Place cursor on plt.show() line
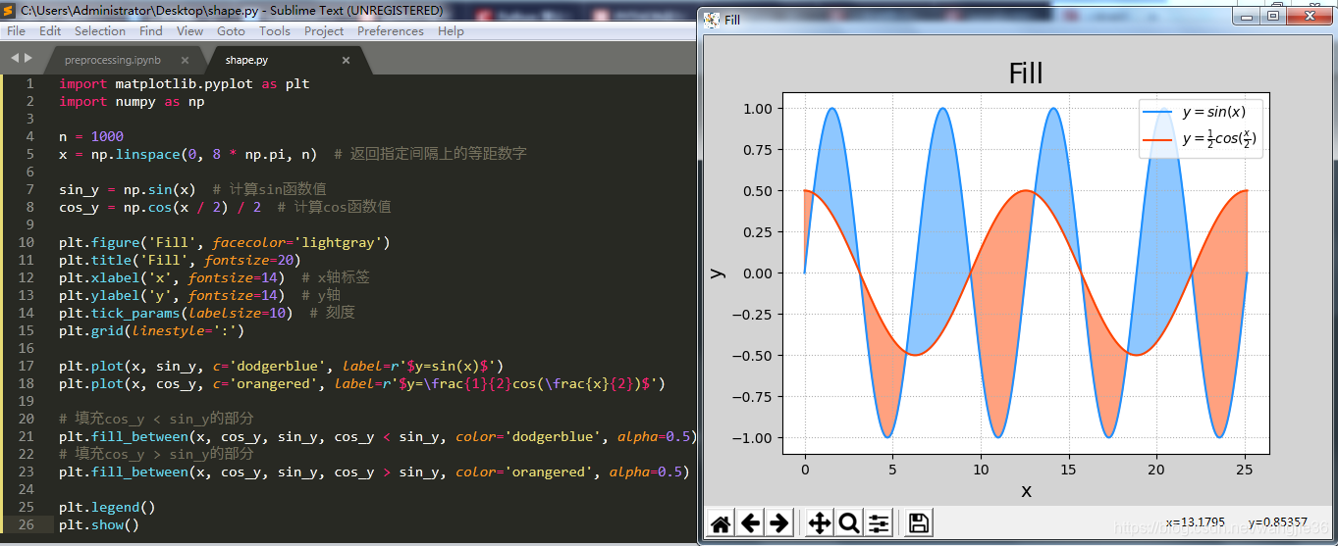The image size is (1338, 546). tap(99, 525)
